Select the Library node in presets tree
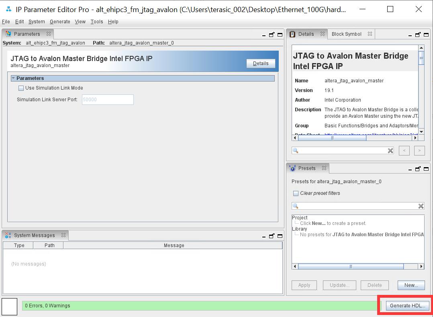 click(299, 229)
